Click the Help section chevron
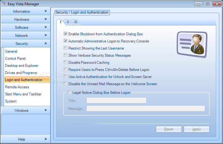223x144 pixels. tap(46, 139)
